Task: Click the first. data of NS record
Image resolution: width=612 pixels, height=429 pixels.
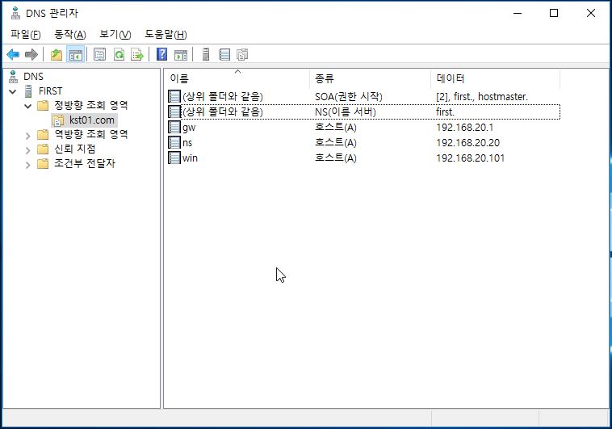Action: coord(446,112)
